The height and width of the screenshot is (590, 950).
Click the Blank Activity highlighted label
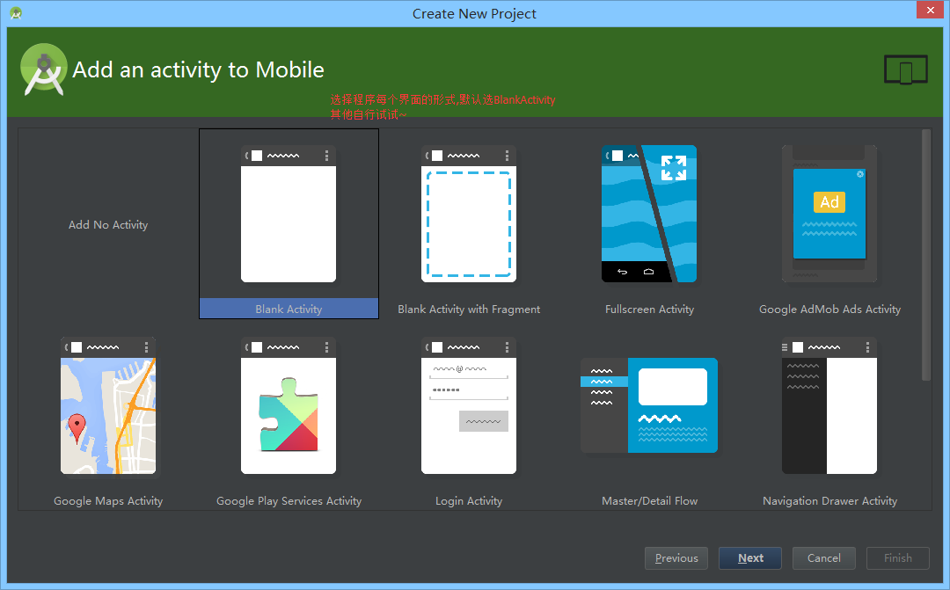click(289, 309)
